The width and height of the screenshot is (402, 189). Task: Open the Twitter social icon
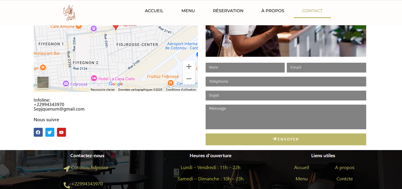(50, 132)
